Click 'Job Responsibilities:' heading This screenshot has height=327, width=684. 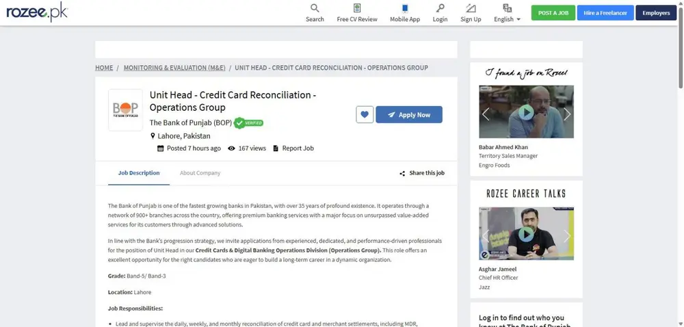[x=135, y=309]
